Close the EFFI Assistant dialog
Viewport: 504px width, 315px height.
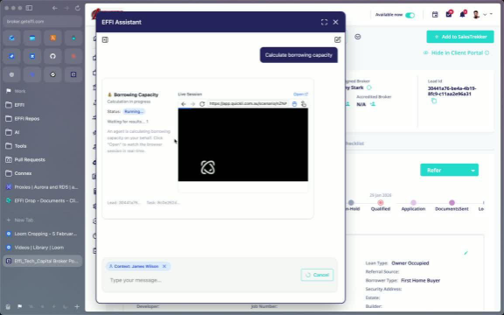[x=336, y=22]
